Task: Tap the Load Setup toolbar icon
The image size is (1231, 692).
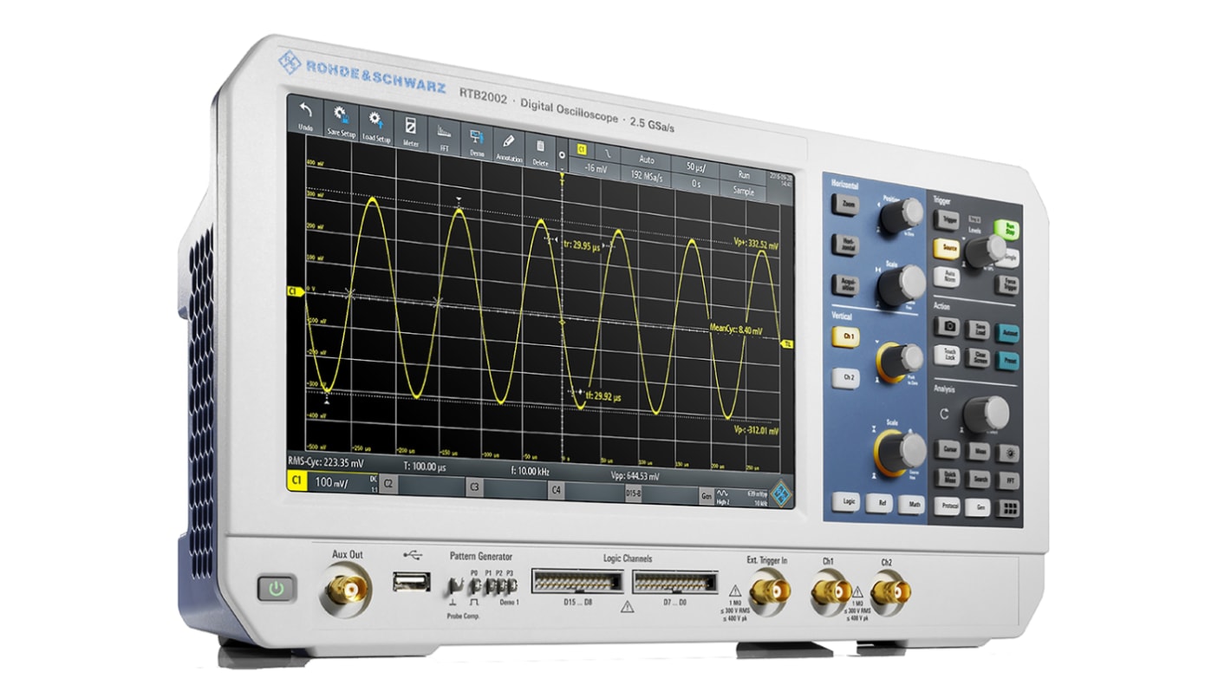Action: click(376, 127)
